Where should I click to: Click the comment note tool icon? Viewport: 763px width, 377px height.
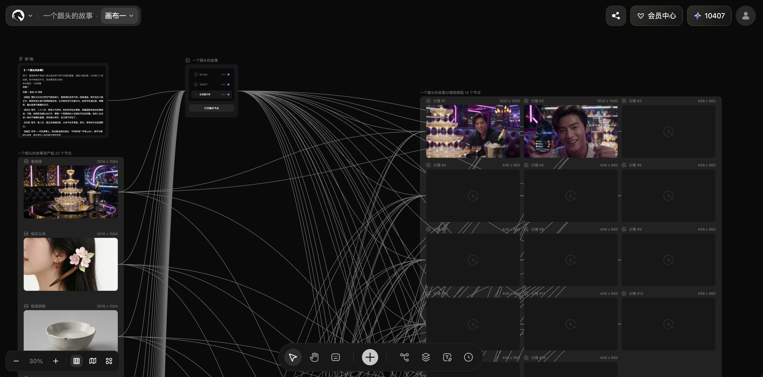tap(335, 357)
